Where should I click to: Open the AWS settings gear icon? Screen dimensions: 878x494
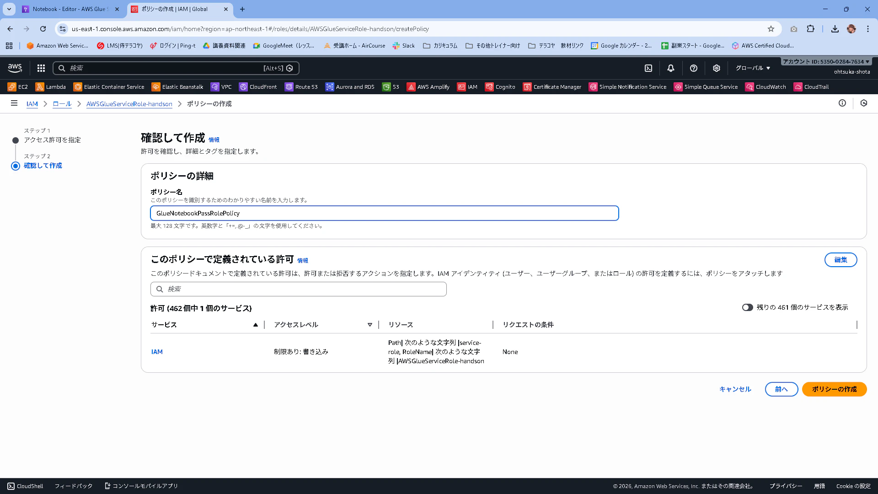click(717, 68)
